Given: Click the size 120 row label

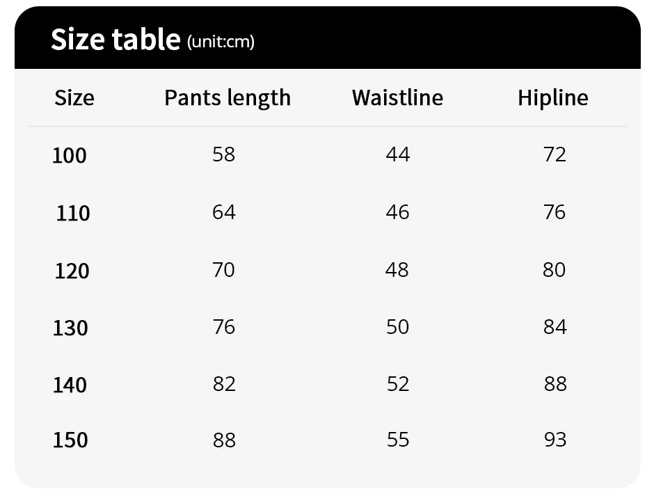Looking at the screenshot, I should [72, 271].
